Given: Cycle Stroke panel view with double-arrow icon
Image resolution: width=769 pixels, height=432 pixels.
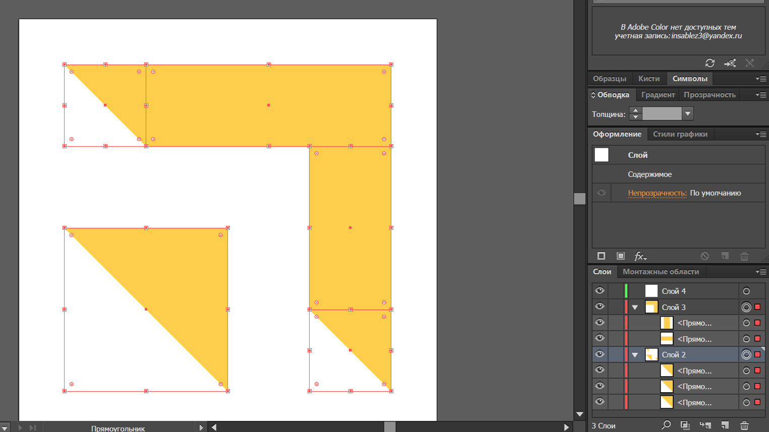Looking at the screenshot, I should pyautogui.click(x=594, y=95).
